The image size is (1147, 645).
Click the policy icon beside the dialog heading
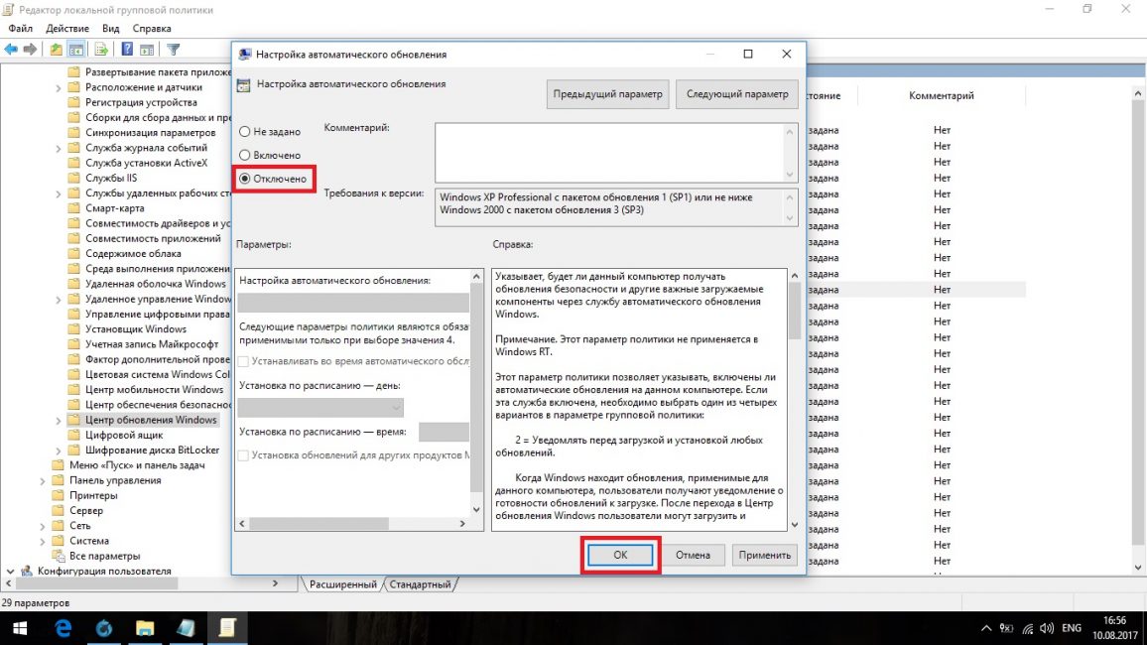[x=244, y=84]
